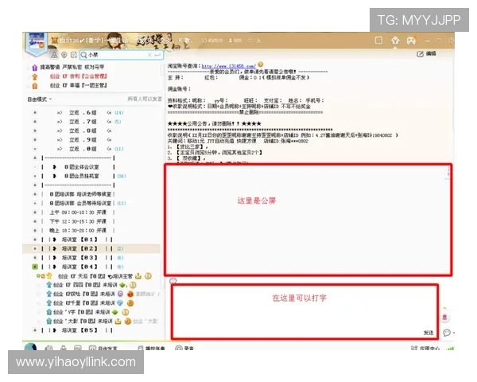Image resolution: width=477 pixels, height=382 pixels.
Task: Click the microphone icon in bottom bar
Action: (x=64, y=348)
